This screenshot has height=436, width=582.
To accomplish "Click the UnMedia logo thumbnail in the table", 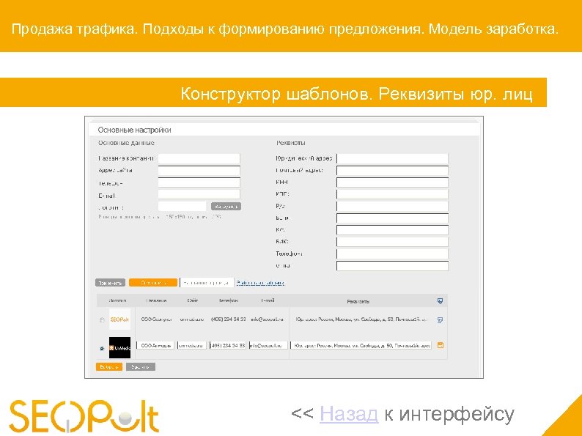I will point(119,347).
